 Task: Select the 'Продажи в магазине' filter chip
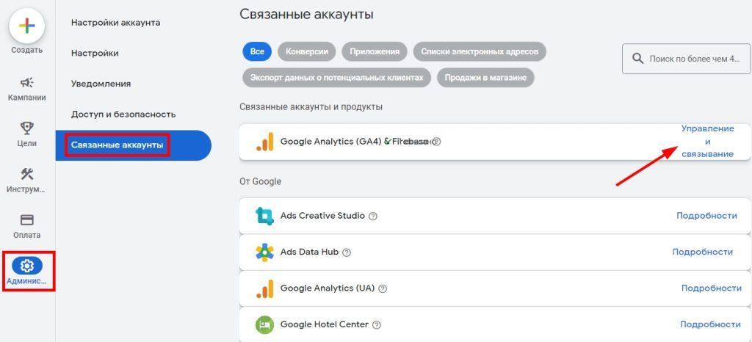[485, 78]
